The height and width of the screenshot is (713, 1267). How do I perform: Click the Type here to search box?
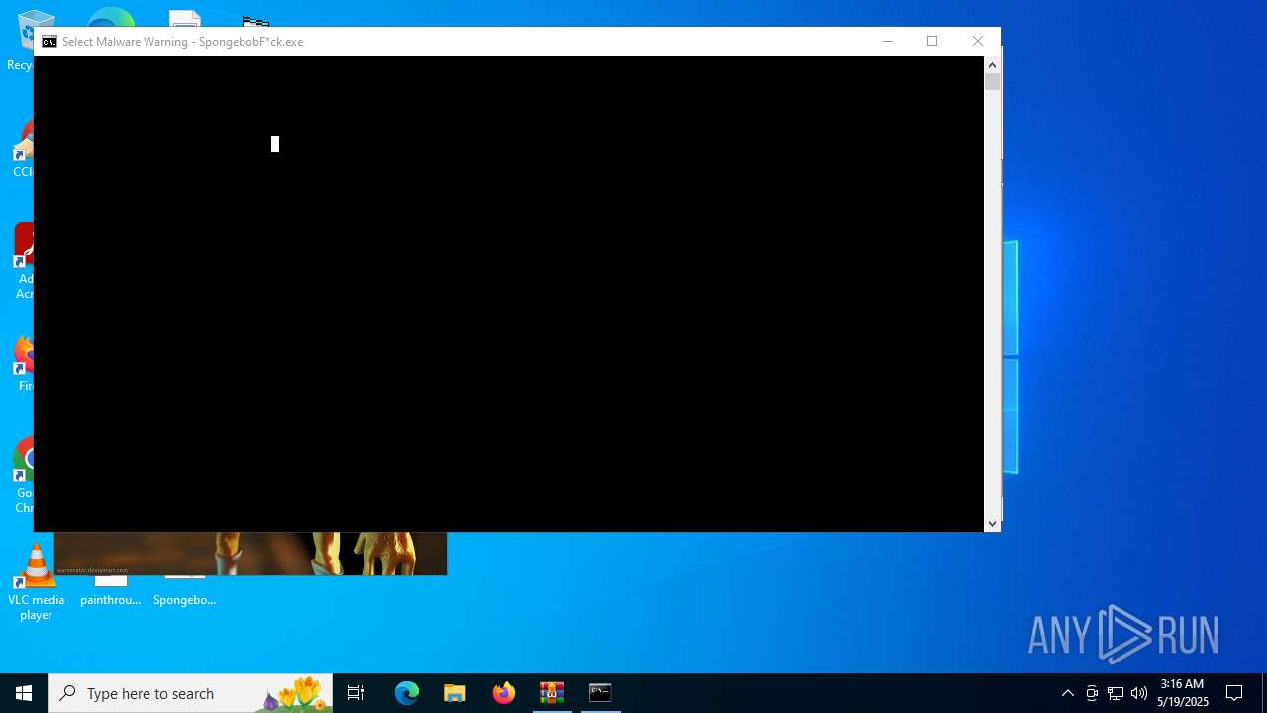point(190,693)
